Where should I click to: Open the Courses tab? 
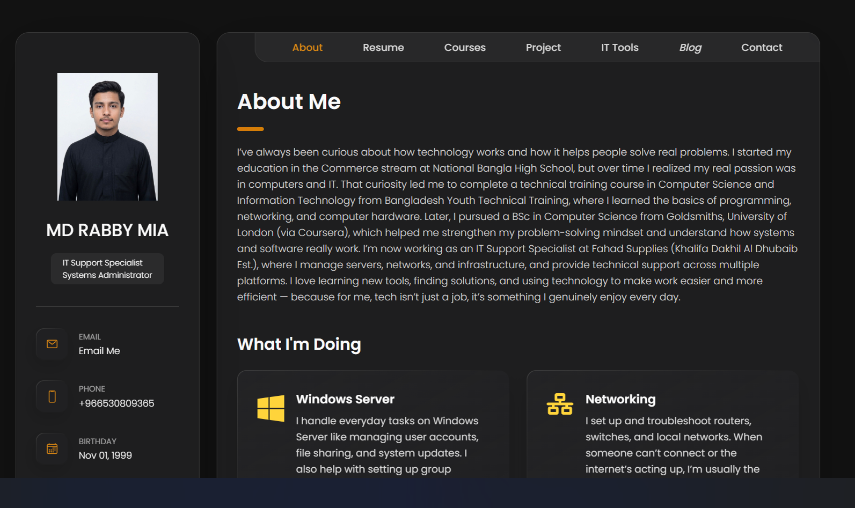[x=465, y=48]
